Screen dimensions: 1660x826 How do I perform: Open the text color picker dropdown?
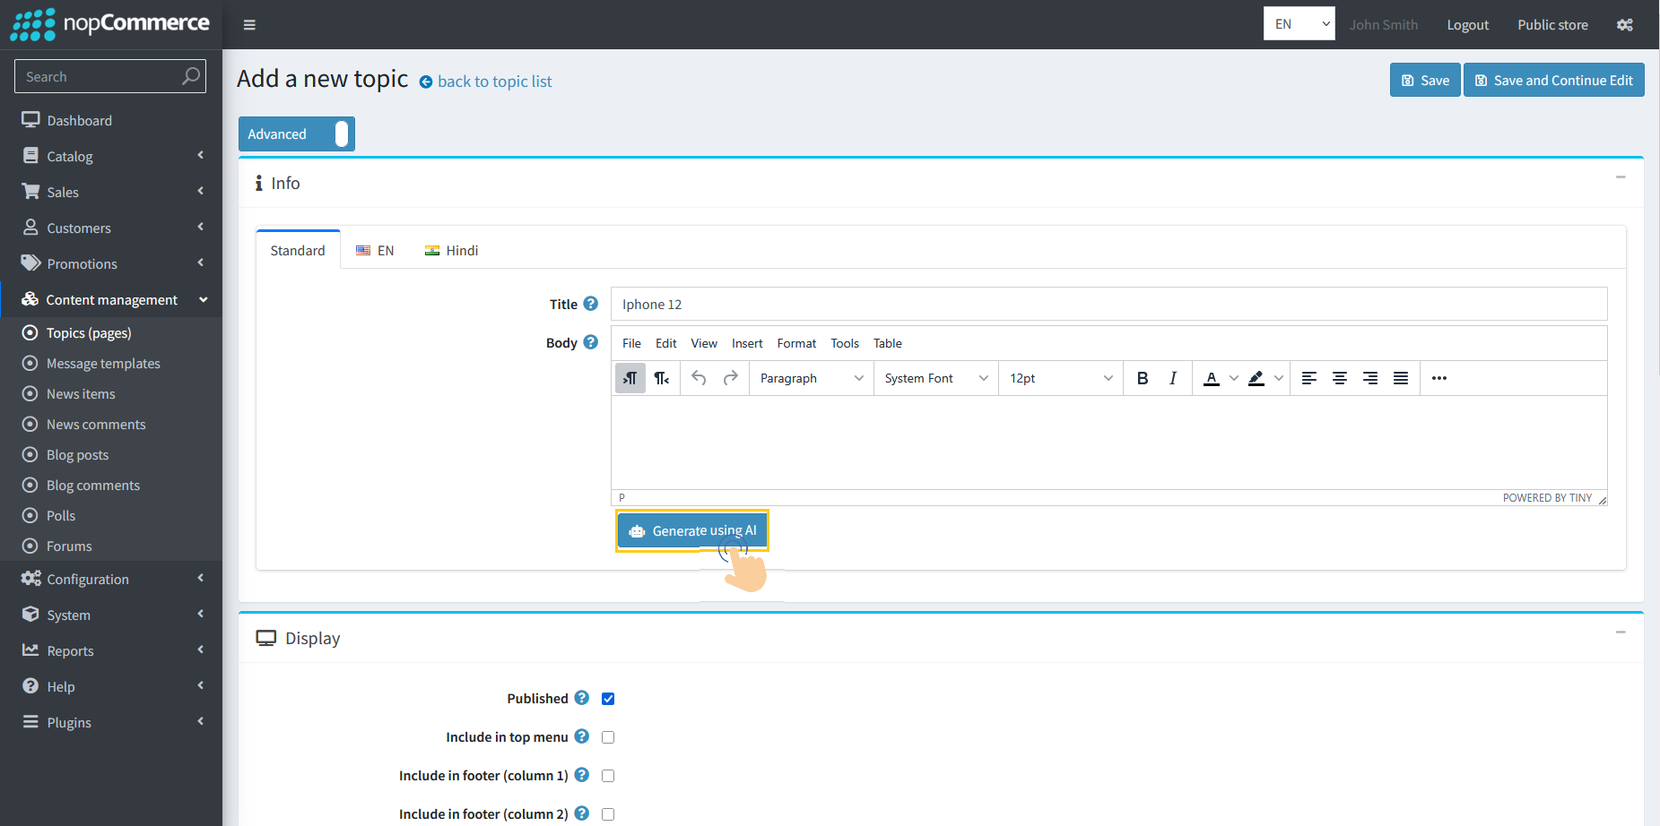(x=1232, y=377)
